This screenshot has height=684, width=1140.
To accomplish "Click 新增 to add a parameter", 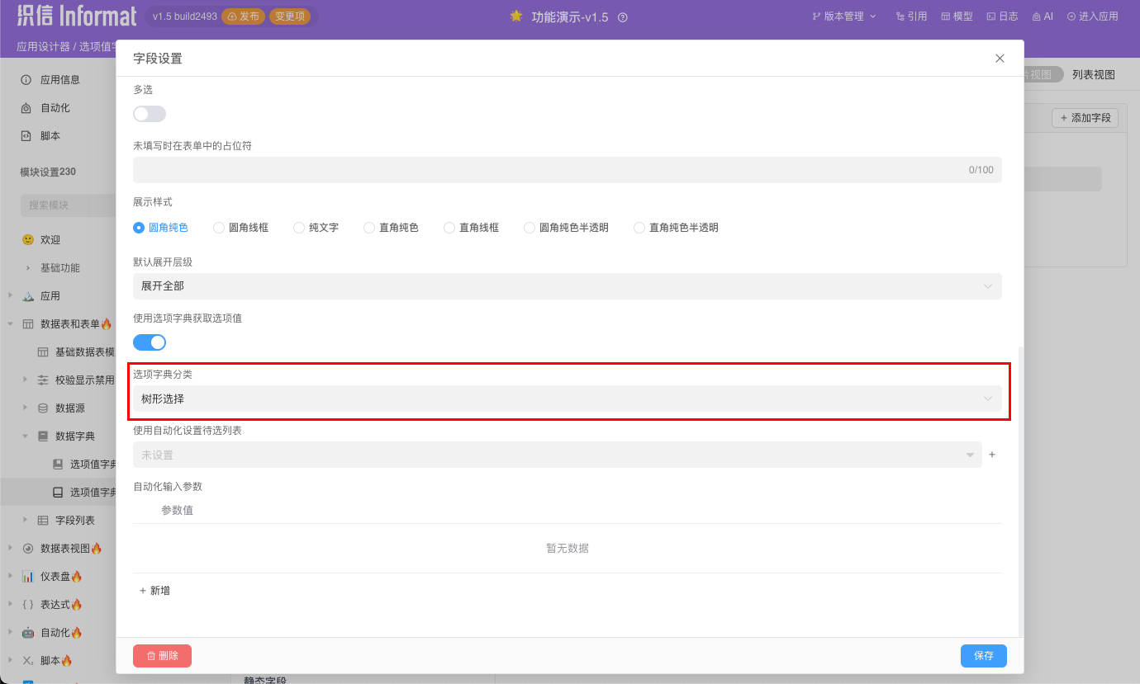I will pyautogui.click(x=152, y=590).
